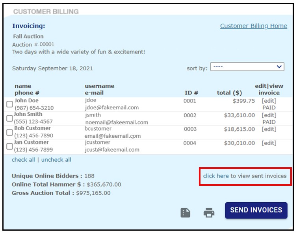The width and height of the screenshot is (297, 233).
Task: Click the total ($) column header
Action: tap(229, 93)
